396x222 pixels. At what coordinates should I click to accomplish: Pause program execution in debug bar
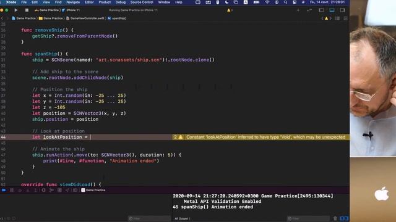12,191
